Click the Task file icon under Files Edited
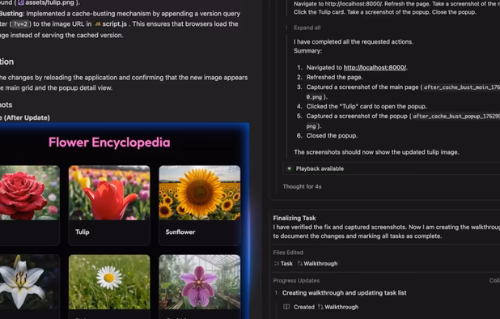The height and width of the screenshot is (319, 500). pos(277,263)
